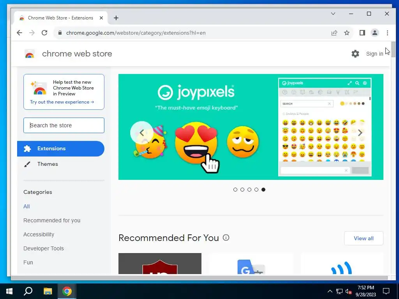This screenshot has height=299, width=399.
Task: Share this page via share icon
Action: [x=334, y=33]
